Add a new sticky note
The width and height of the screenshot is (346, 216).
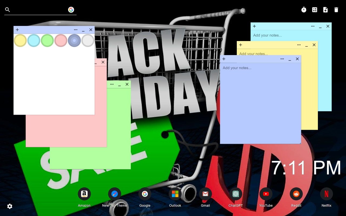325,10
